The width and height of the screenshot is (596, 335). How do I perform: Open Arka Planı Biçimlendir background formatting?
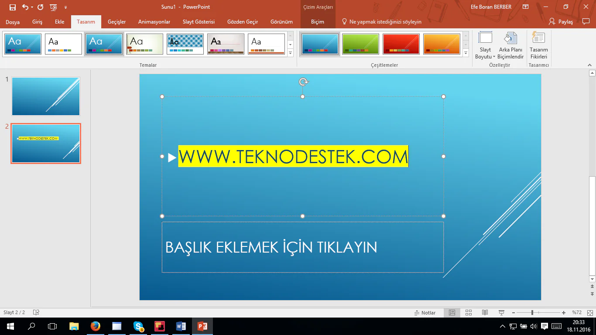click(510, 46)
